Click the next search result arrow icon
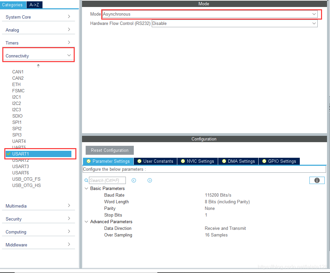Screen dimensions: 330x273 150,180
